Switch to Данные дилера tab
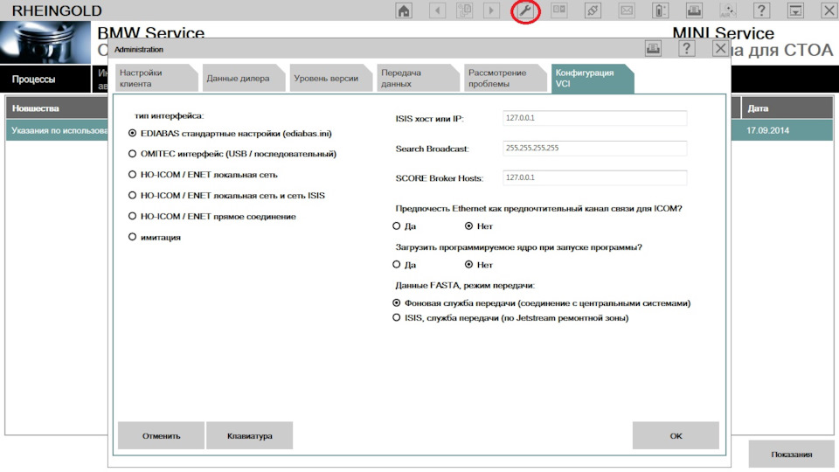 point(242,78)
